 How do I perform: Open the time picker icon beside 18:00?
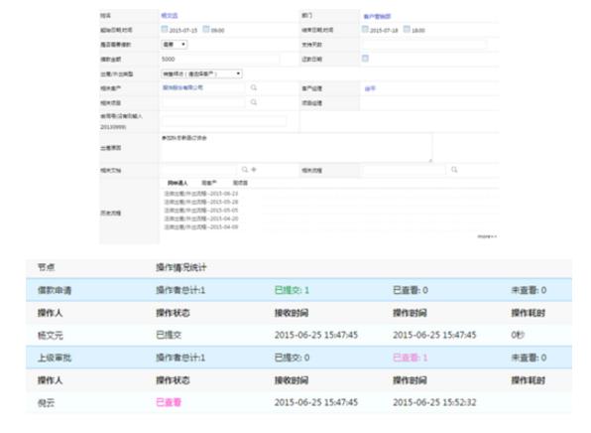click(x=407, y=29)
